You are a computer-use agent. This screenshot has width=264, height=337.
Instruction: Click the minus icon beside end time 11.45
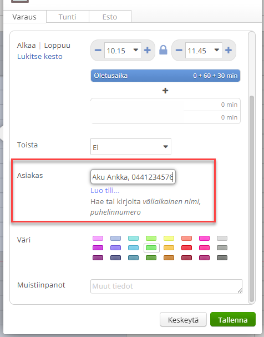[179, 50]
